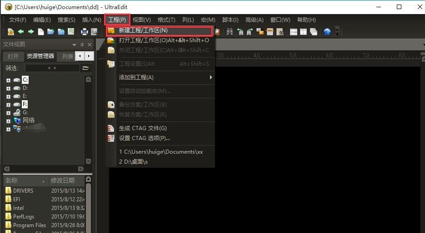Select the Intel folder row

[45, 208]
